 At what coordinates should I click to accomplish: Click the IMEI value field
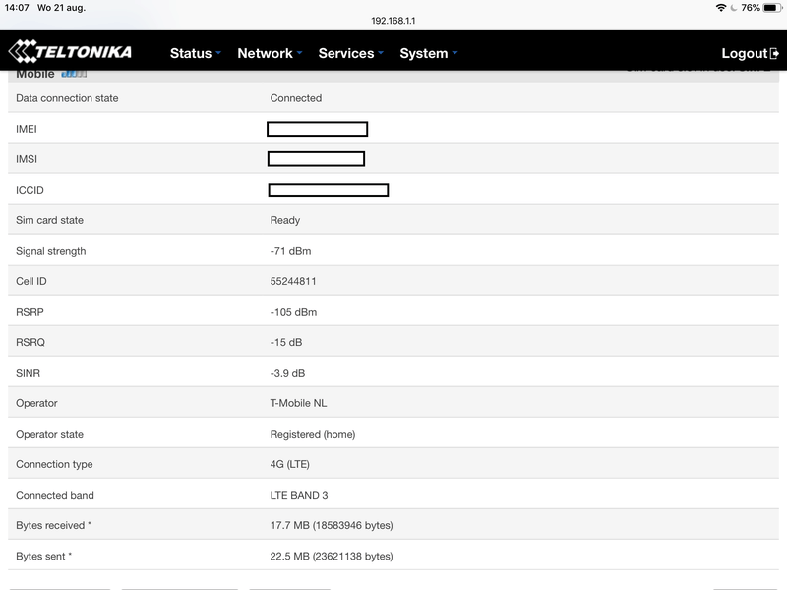pyautogui.click(x=317, y=129)
